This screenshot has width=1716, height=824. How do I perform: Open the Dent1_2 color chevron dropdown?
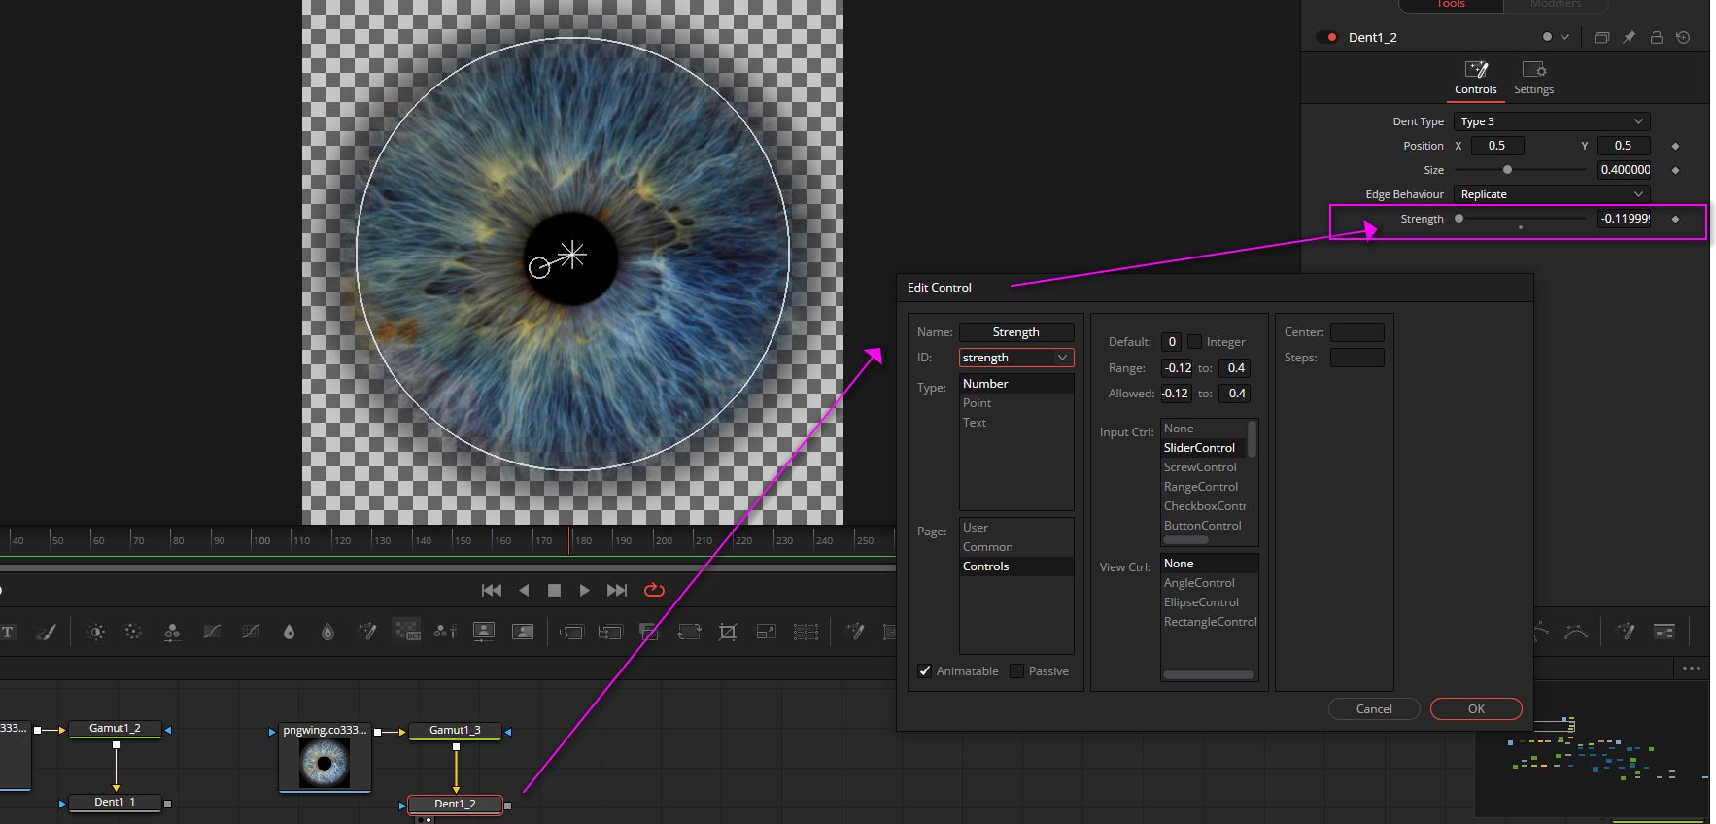pyautogui.click(x=1564, y=37)
